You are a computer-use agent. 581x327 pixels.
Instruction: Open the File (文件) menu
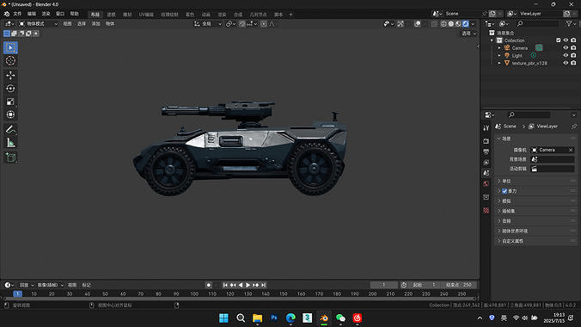pos(17,14)
